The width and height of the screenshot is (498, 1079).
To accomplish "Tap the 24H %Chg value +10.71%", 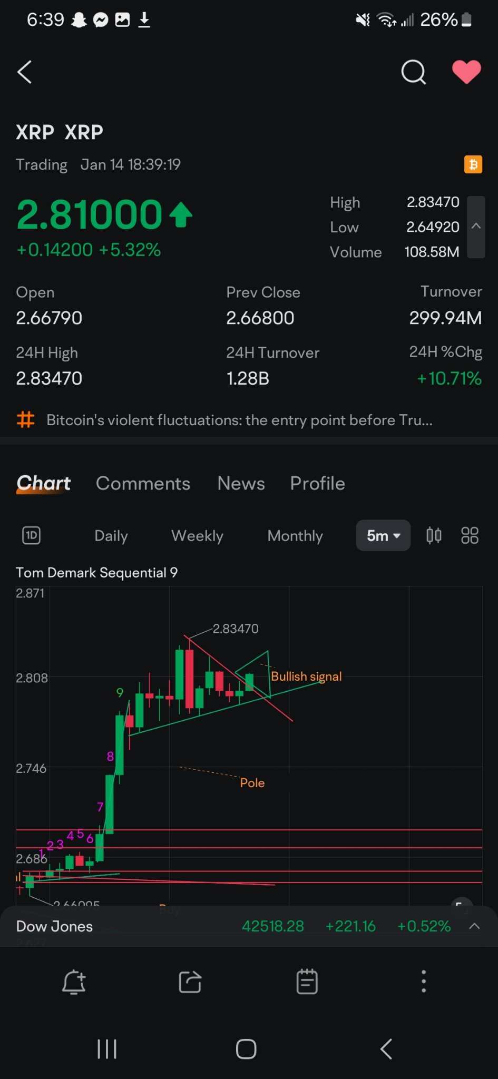I will point(449,378).
